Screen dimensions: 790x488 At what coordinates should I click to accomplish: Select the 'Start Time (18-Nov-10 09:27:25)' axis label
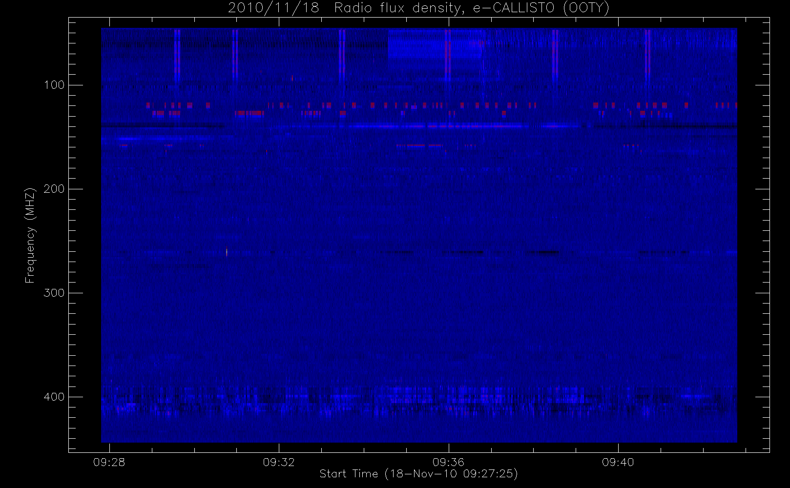point(418,474)
